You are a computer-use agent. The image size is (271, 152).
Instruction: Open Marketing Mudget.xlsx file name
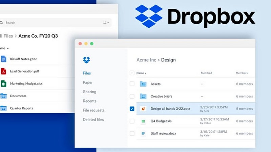(x=26, y=83)
